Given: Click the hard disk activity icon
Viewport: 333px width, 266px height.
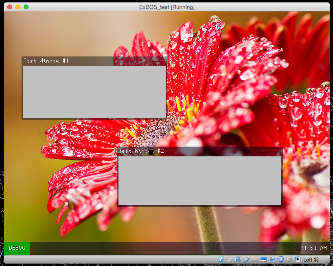Looking at the screenshot, I should (x=221, y=260).
